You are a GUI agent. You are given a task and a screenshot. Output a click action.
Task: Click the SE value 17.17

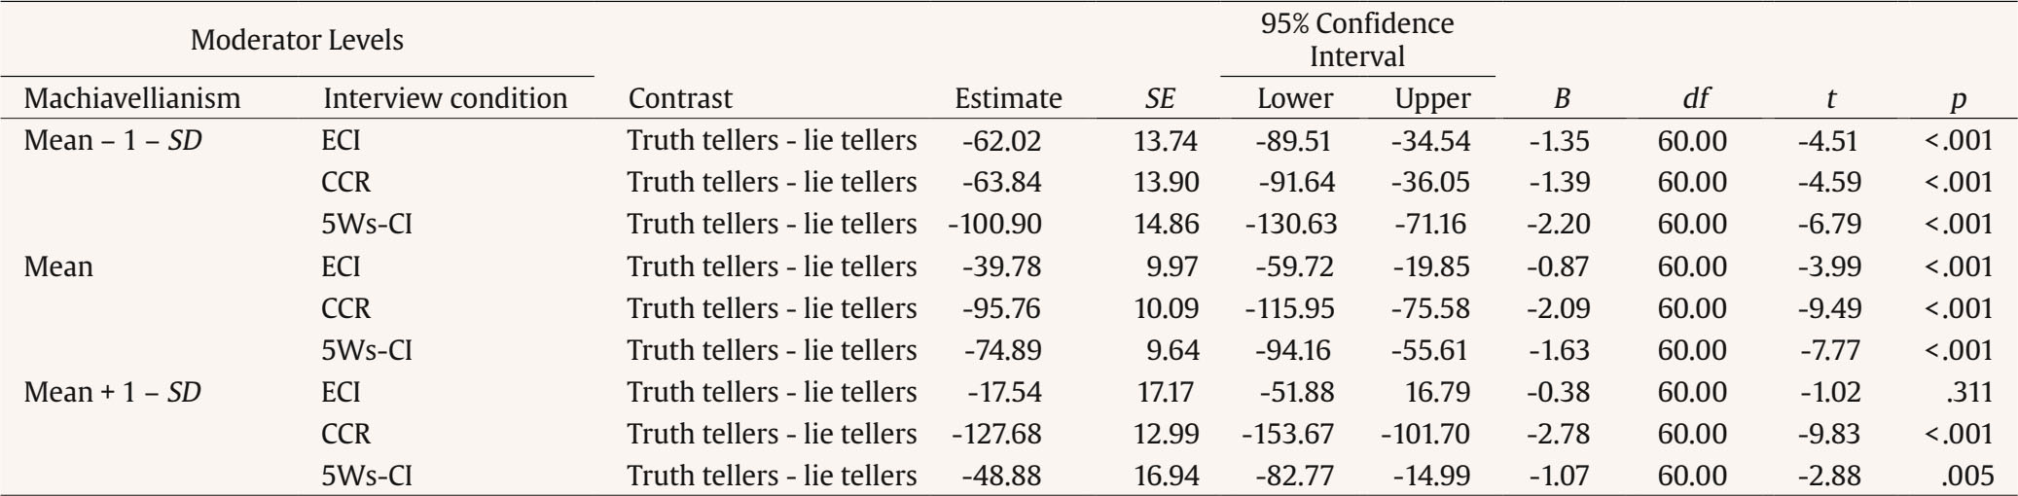1166,392
